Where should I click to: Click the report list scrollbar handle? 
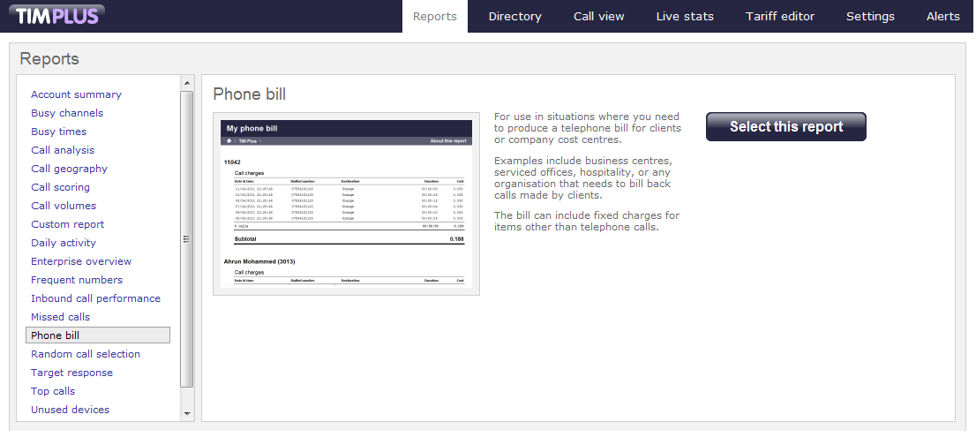186,238
